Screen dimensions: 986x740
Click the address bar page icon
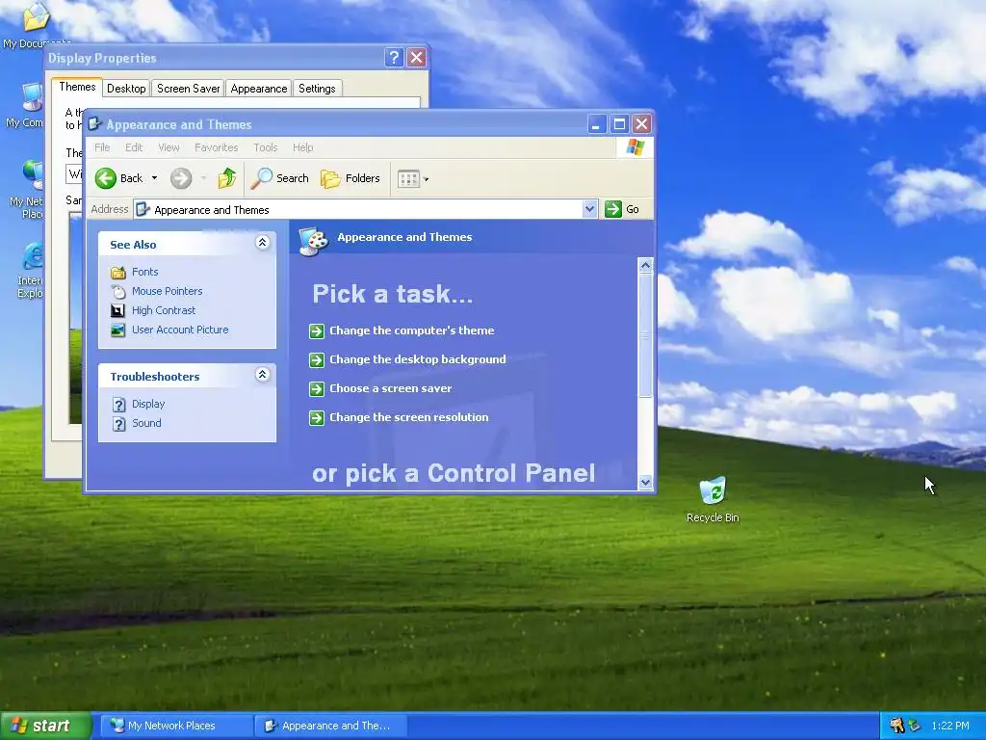pyautogui.click(x=143, y=209)
